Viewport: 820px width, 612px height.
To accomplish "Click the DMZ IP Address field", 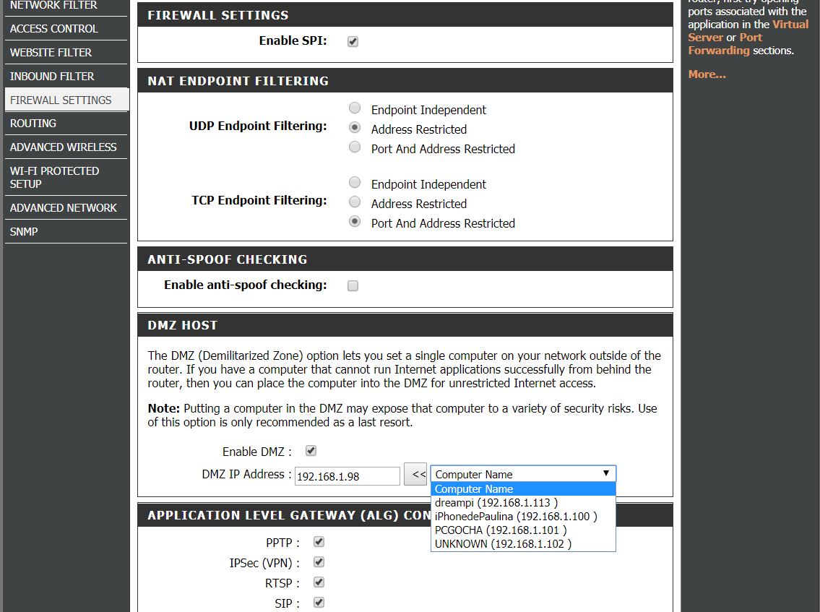I will click(x=348, y=476).
